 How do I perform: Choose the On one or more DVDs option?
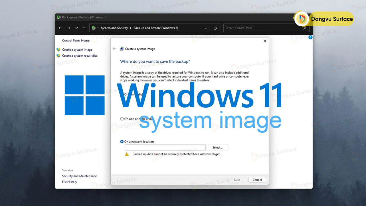tap(122, 119)
